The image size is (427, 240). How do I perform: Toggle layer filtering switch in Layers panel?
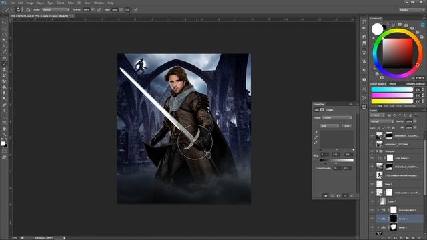coord(416,115)
